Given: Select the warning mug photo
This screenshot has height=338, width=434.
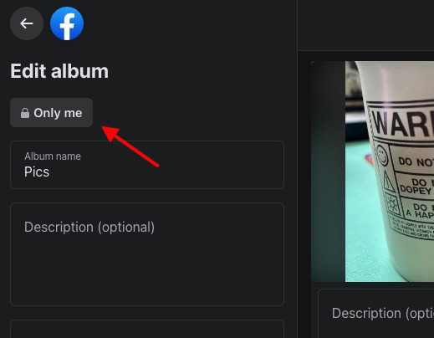Looking at the screenshot, I should tap(372, 172).
